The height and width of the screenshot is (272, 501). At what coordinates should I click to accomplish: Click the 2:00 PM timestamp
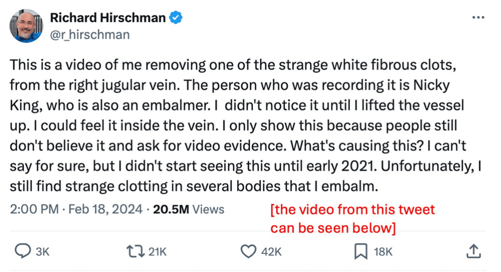click(34, 209)
